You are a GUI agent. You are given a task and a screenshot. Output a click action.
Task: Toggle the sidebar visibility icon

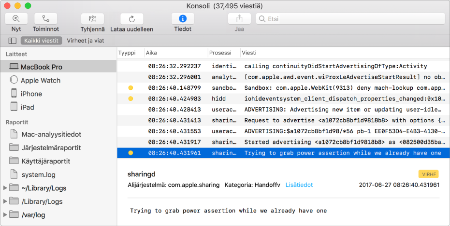coord(13,41)
